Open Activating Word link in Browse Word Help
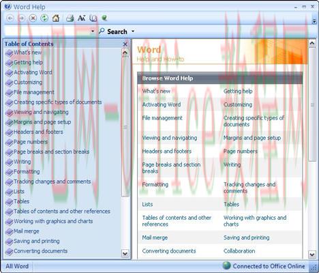Screen dimensions: 319x273 162,104
